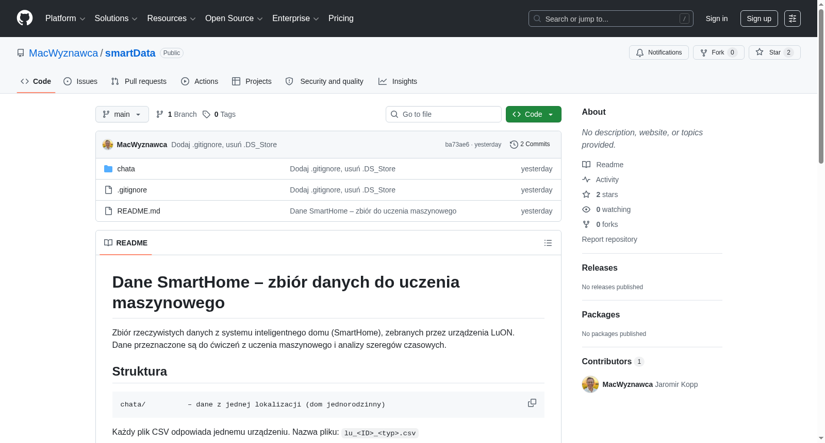This screenshot has height=443, width=825.
Task: Click the MacWyznawca avatar in the commit bar
Action: 108,145
